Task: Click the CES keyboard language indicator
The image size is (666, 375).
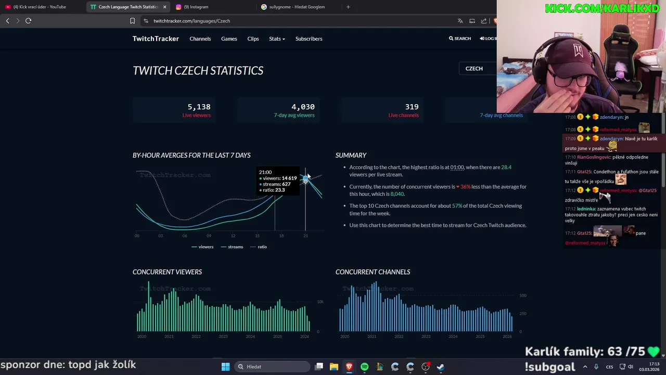Action: (609, 367)
